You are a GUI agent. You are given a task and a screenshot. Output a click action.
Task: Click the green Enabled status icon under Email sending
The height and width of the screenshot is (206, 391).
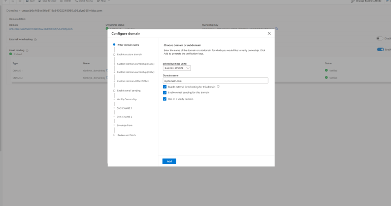point(11,54)
